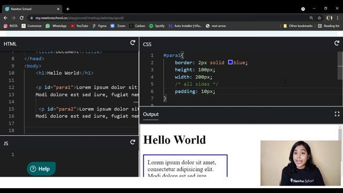Screen dimensions: 343x193
Task: Open the Reading list
Action: pos(329,26)
